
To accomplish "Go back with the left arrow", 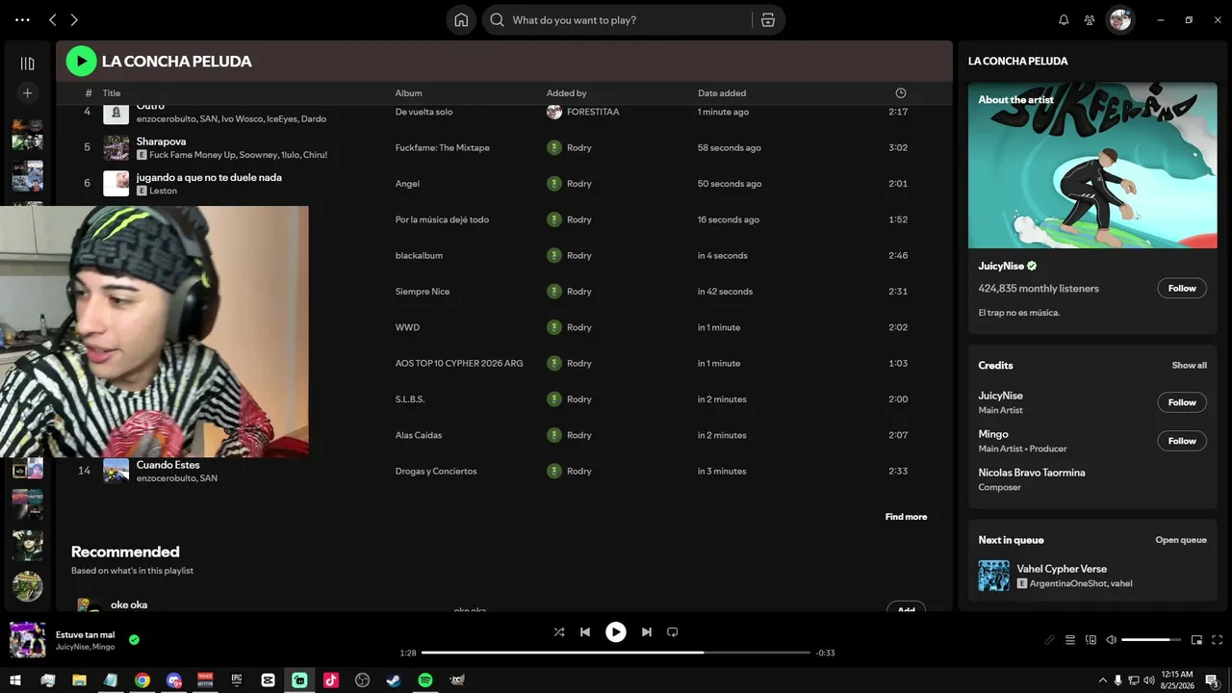I will coord(53,19).
